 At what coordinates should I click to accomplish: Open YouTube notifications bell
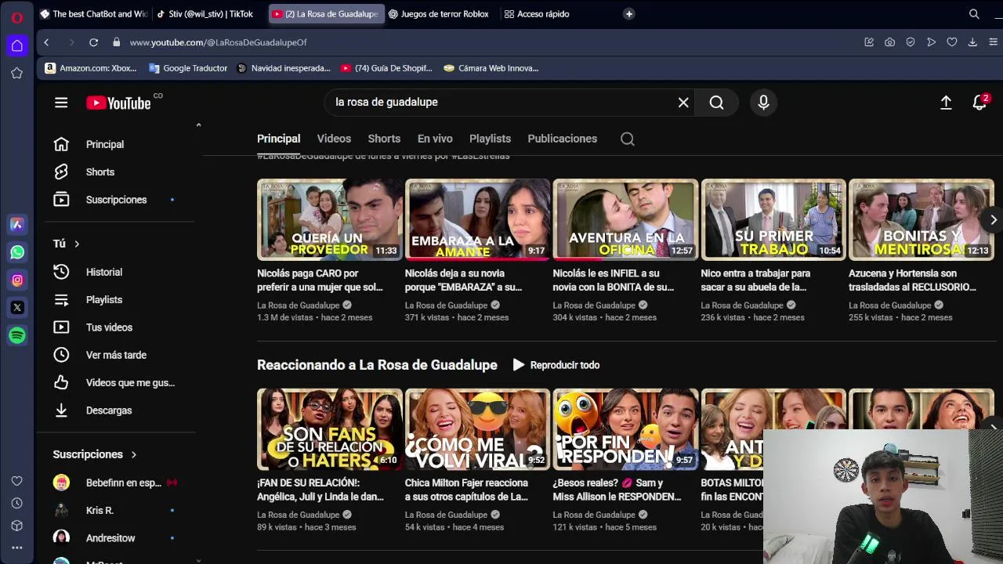pos(979,103)
